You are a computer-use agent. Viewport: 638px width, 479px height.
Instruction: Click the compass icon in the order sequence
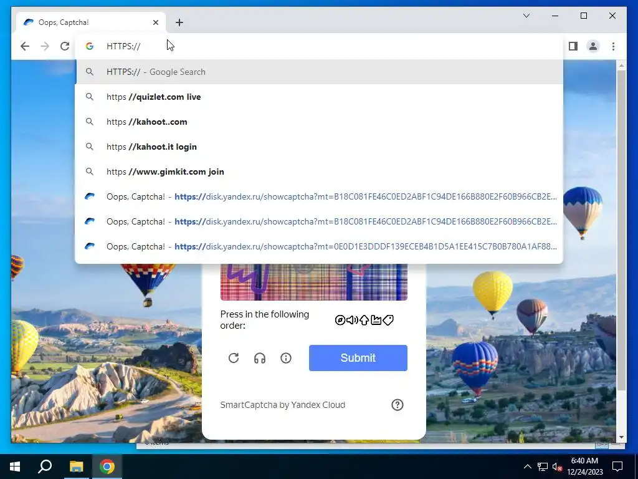[340, 320]
